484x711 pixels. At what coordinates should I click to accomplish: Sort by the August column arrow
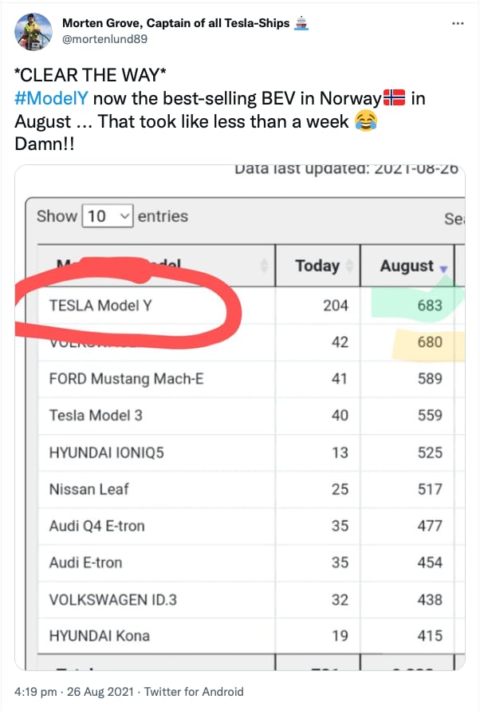point(443,268)
